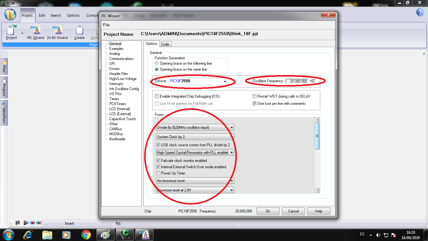Open Windows Explorer from the taskbar
This screenshot has height=241, width=428.
click(x=47, y=234)
